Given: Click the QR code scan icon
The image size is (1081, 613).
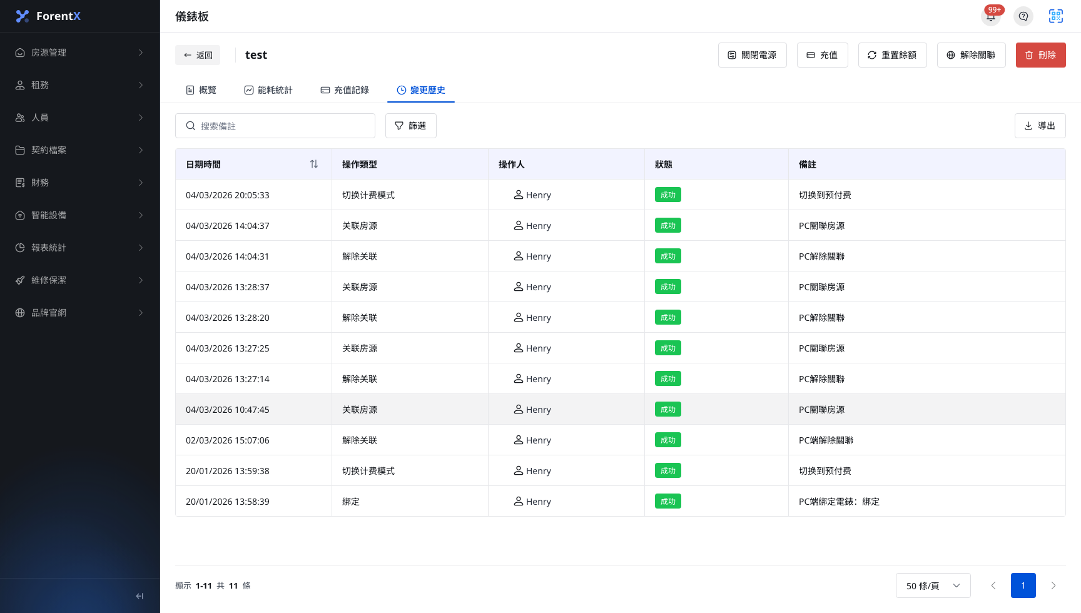Looking at the screenshot, I should tap(1056, 16).
